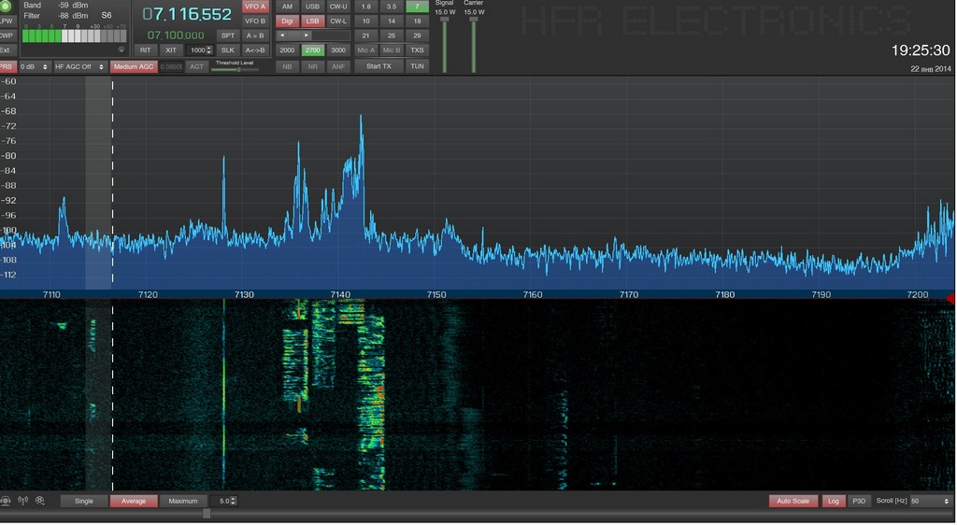
Task: Click the small round indicator under the S-meter
Action: 121,50
